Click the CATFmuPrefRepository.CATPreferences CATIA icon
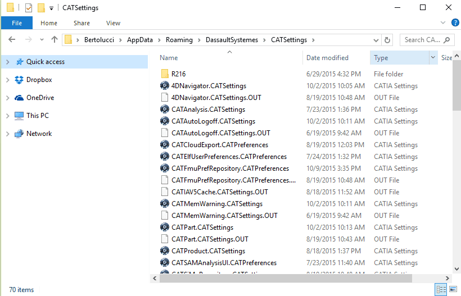This screenshot has height=296, width=461. (x=165, y=168)
